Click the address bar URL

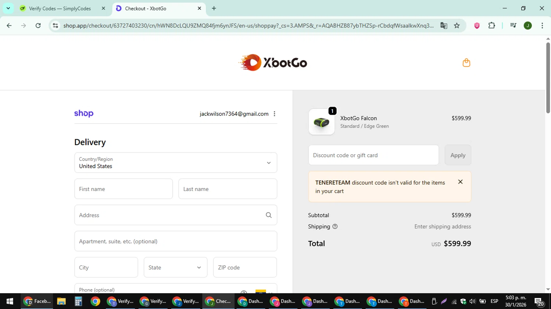coord(248,26)
